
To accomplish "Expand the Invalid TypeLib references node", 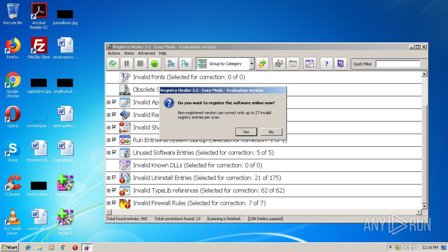I will pyautogui.click(x=108, y=190).
